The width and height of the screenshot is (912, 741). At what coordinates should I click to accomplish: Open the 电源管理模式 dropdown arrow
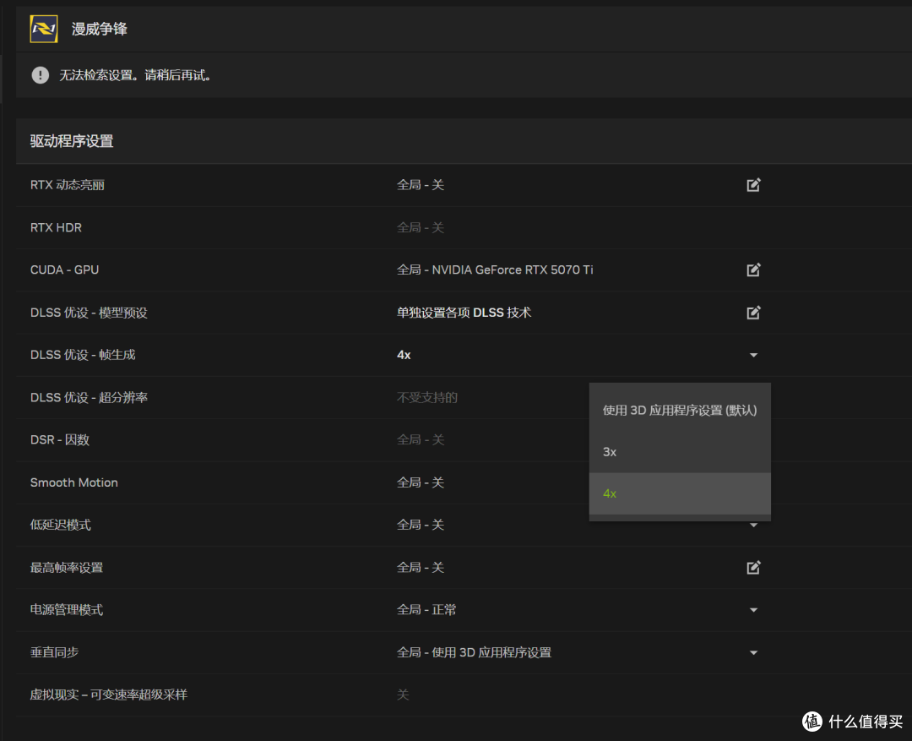pyautogui.click(x=753, y=610)
